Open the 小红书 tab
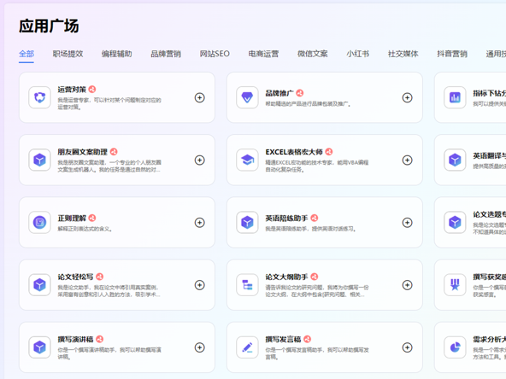The width and height of the screenshot is (506, 379). point(358,54)
